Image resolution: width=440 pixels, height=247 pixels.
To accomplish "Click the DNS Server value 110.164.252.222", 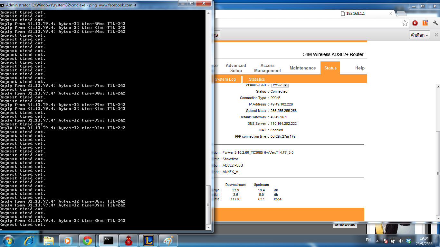I will [x=283, y=123].
